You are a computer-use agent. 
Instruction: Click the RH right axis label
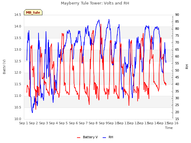187,67
